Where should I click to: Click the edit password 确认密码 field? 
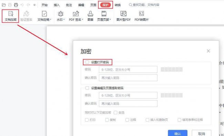click(x=128, y=104)
